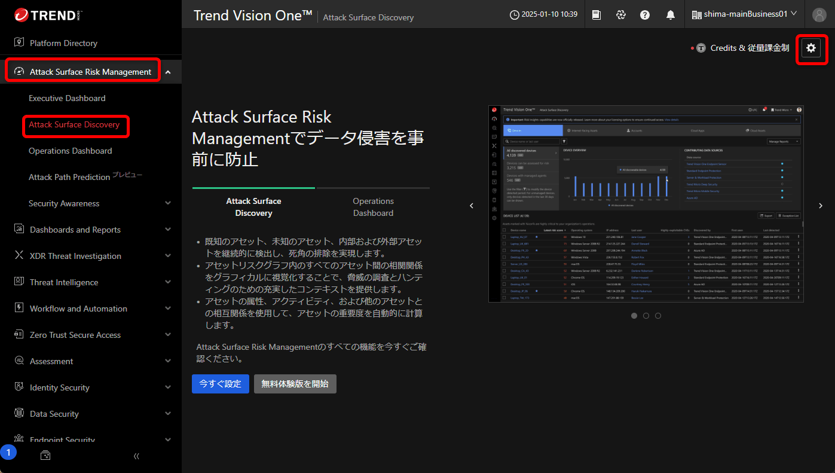The height and width of the screenshot is (473, 835).
Task: Open the sparkle box icon at sidebar bottom
Action: point(45,456)
